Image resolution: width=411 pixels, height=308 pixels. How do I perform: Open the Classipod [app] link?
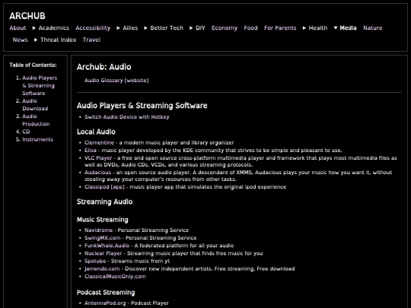[104, 187]
